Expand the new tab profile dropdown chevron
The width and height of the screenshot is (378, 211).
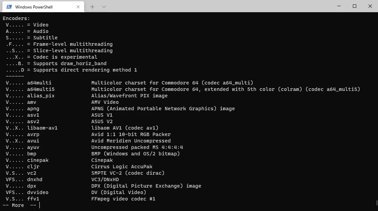tap(104, 7)
